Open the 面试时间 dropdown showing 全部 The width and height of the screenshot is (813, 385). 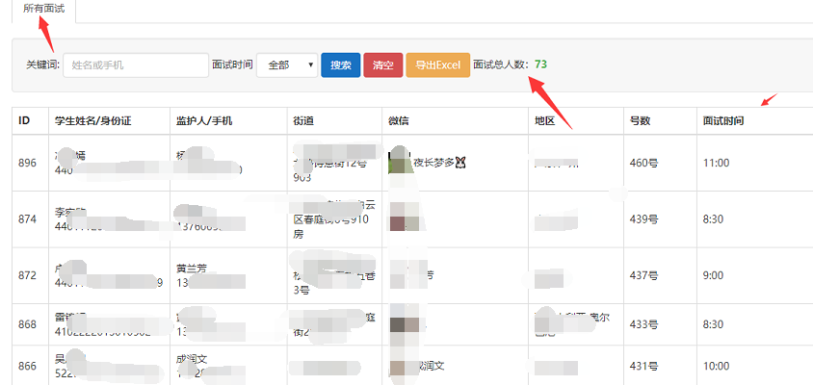pyautogui.click(x=287, y=65)
